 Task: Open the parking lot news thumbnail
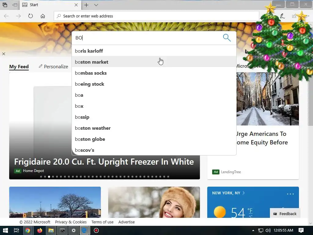pyautogui.click(x=55, y=202)
